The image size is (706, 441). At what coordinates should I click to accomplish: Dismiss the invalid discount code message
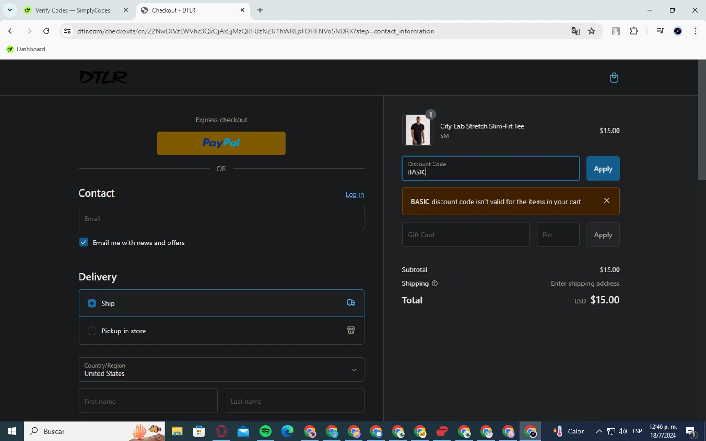[607, 201]
